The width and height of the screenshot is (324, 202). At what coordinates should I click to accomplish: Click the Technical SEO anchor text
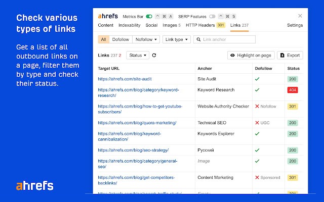(212, 123)
